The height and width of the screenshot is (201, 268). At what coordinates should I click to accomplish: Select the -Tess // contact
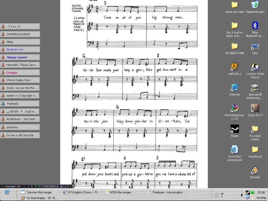pos(20,26)
